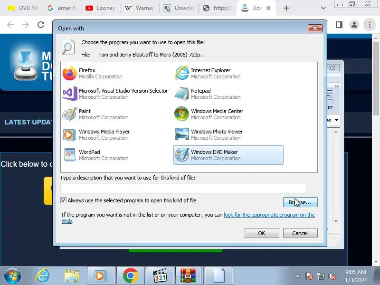This screenshot has width=380, height=285.
Task: Select the Internet Explorer program icon
Action: pyautogui.click(x=182, y=73)
